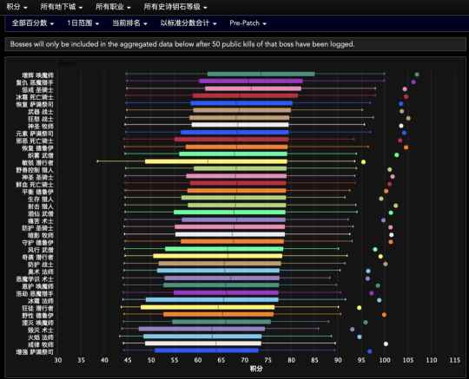Screen dimensions: 469x379
Task: Select the 野性 德鲁伊 label
Action: point(37,316)
